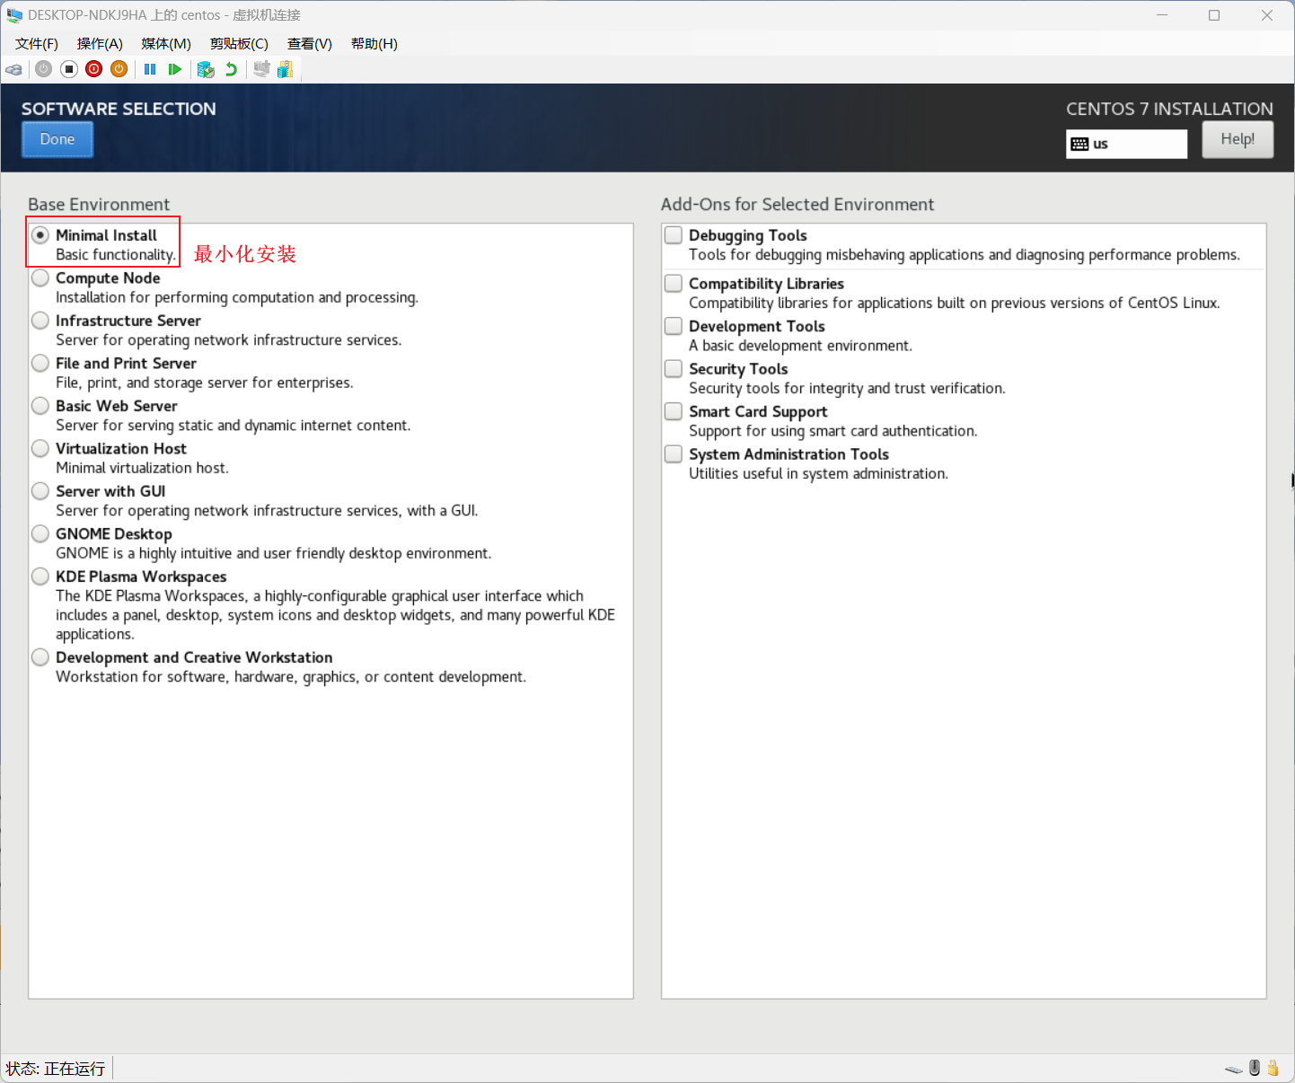Click the CENTOS 7 INSTALLATION label

click(1169, 109)
